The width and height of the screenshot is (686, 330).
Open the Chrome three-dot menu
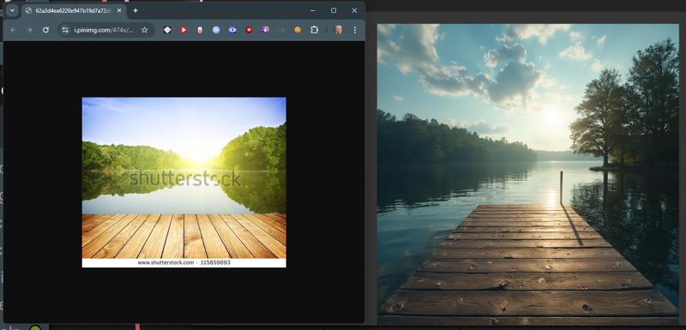click(x=354, y=30)
